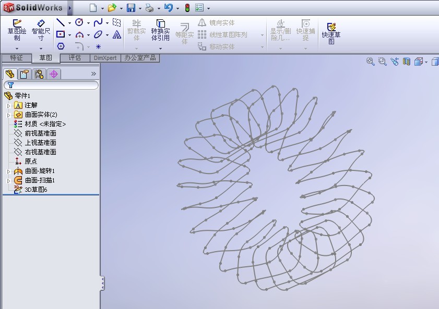Switch to the 特征 tab

click(16, 58)
